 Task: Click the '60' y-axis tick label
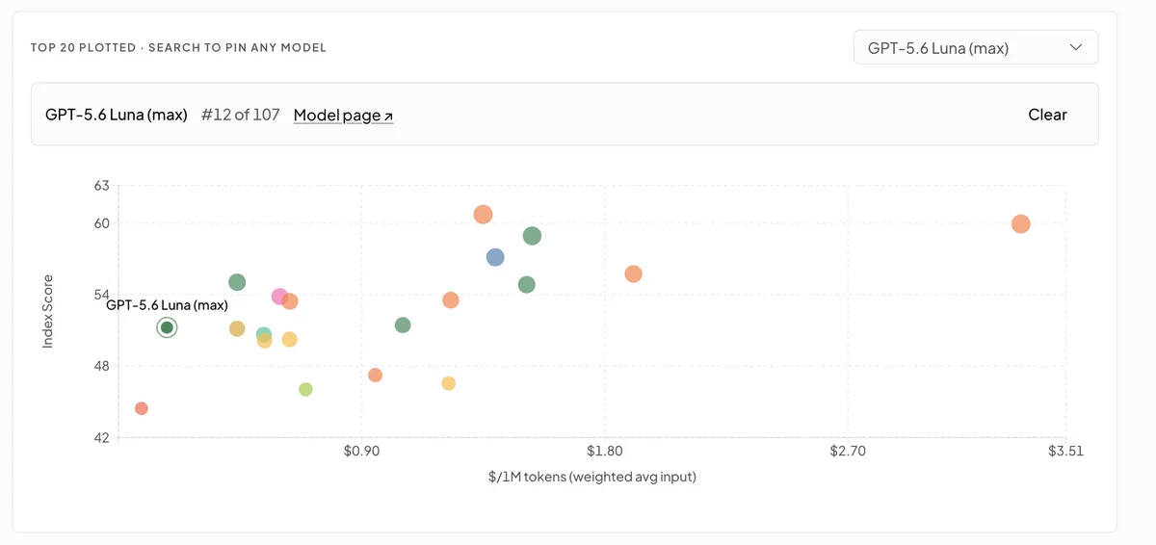coord(102,223)
